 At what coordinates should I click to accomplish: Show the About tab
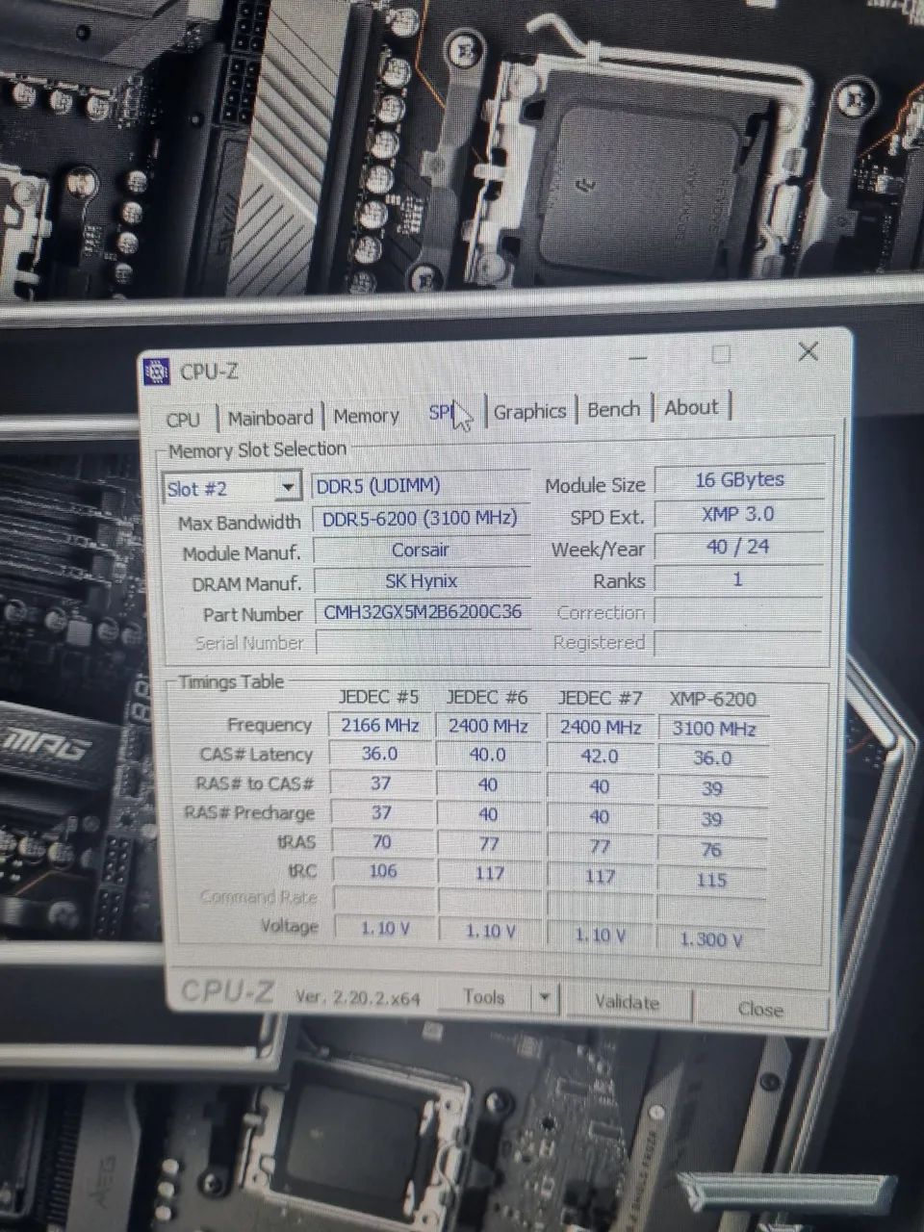[x=691, y=407]
